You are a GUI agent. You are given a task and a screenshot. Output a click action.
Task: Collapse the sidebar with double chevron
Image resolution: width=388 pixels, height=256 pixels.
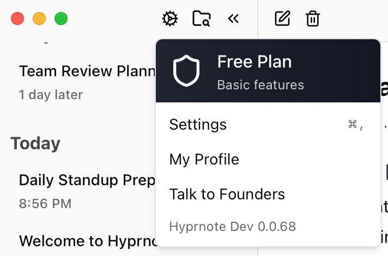pyautogui.click(x=233, y=19)
